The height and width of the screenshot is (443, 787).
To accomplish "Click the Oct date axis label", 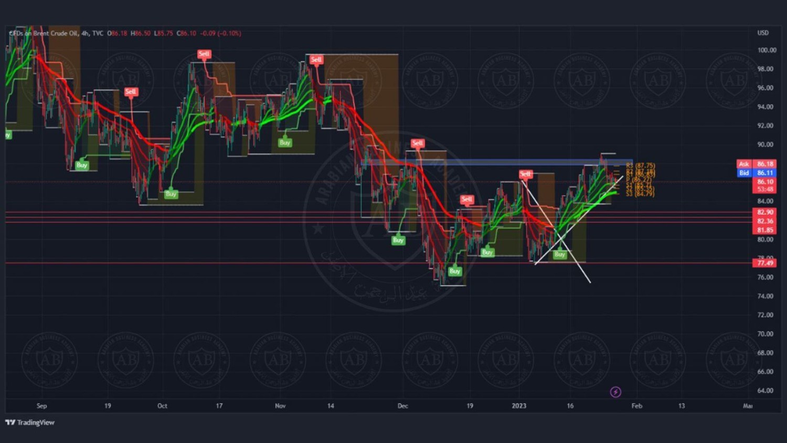I will pos(162,406).
